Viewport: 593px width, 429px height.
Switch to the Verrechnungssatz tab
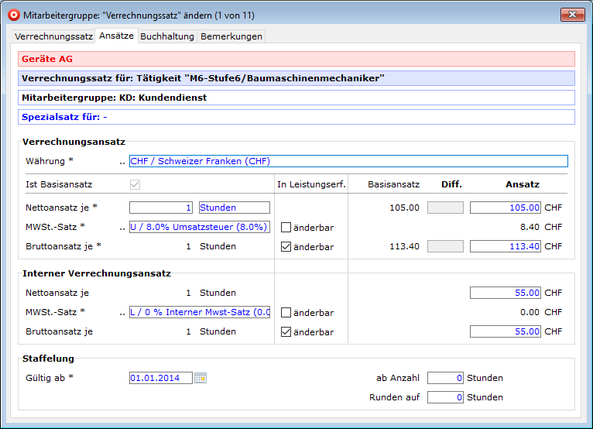coord(54,36)
